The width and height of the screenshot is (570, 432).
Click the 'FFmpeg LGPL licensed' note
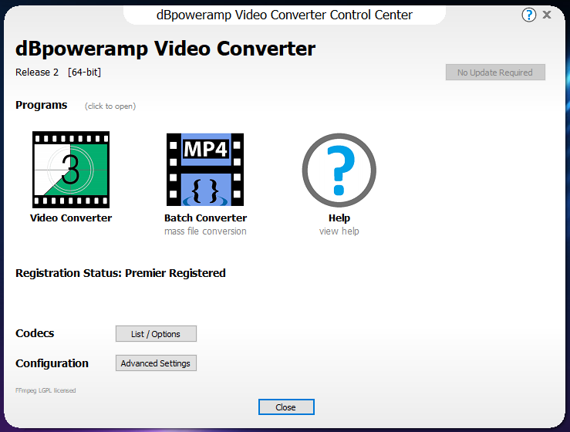pyautogui.click(x=46, y=390)
